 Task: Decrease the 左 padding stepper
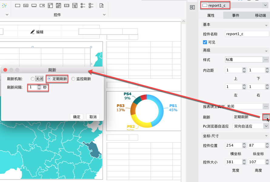pos(244,88)
